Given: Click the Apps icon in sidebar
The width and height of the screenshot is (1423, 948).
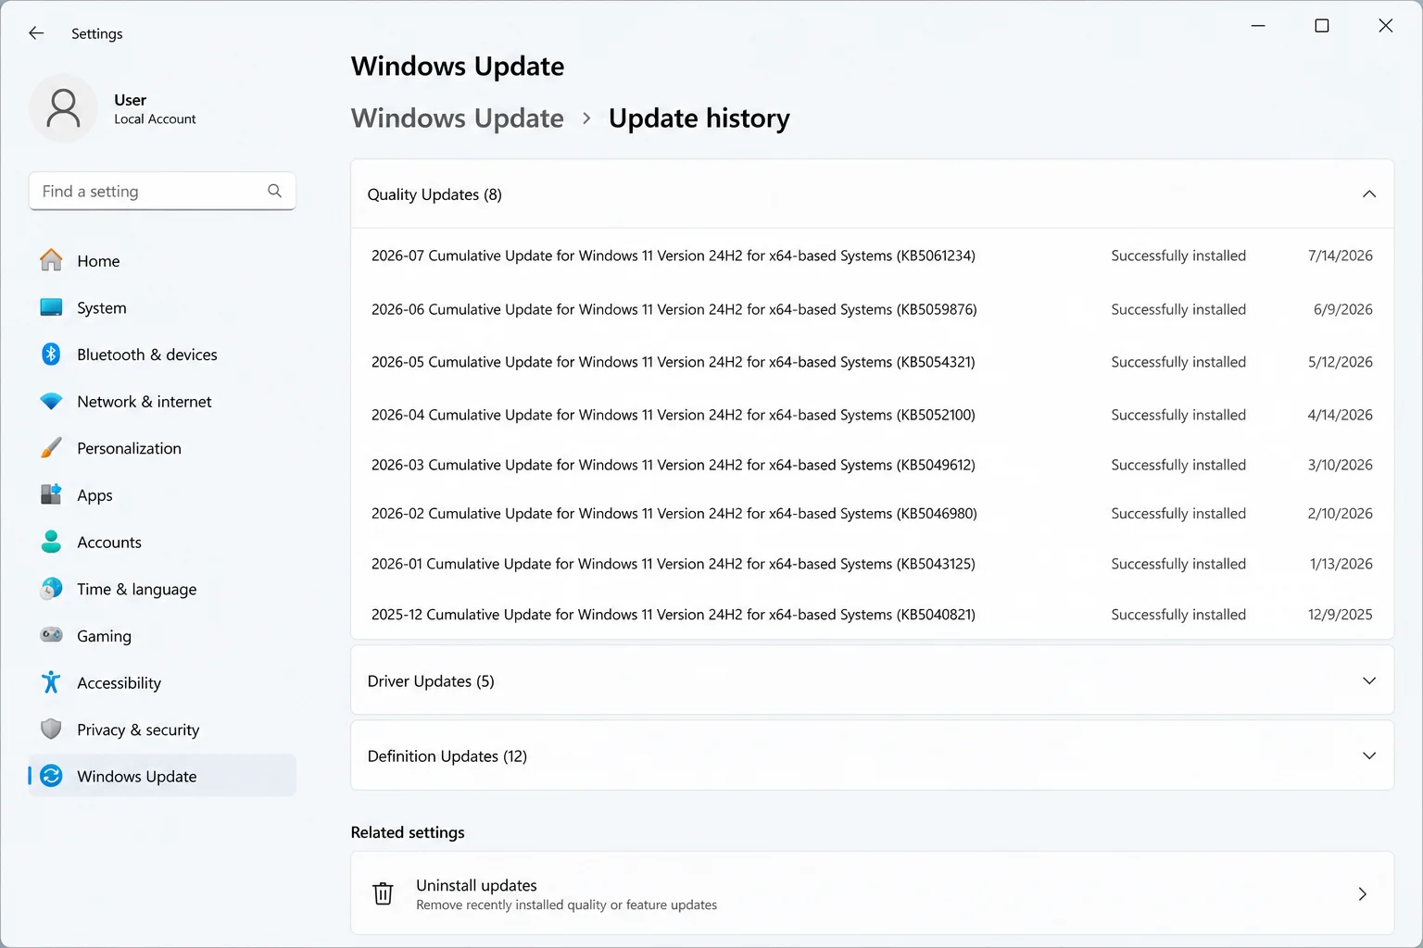Looking at the screenshot, I should 52,494.
